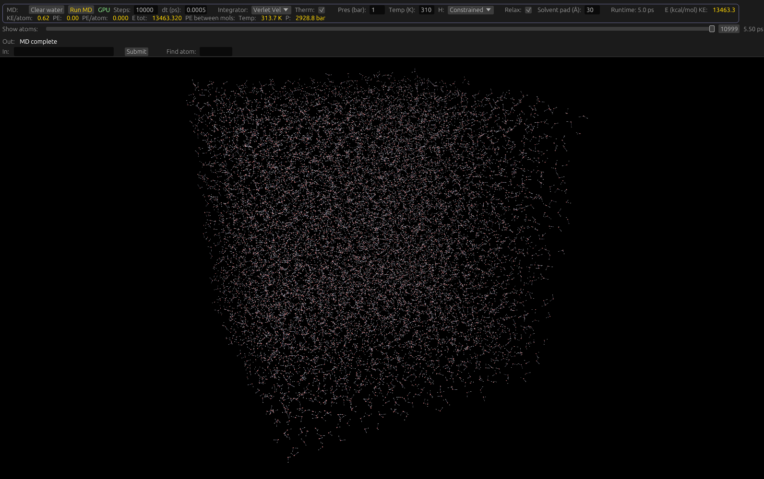Toggle the Therm thermostat checkbox
The width and height of the screenshot is (764, 479).
pyautogui.click(x=322, y=10)
